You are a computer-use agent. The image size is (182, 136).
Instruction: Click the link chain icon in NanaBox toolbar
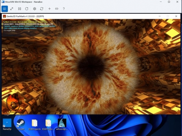pos(57,9)
